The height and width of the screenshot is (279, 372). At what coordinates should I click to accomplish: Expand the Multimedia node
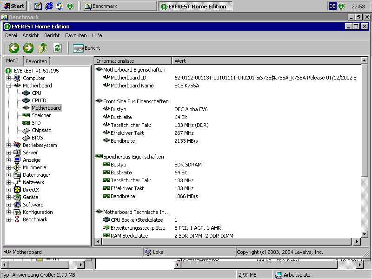pos(8,167)
